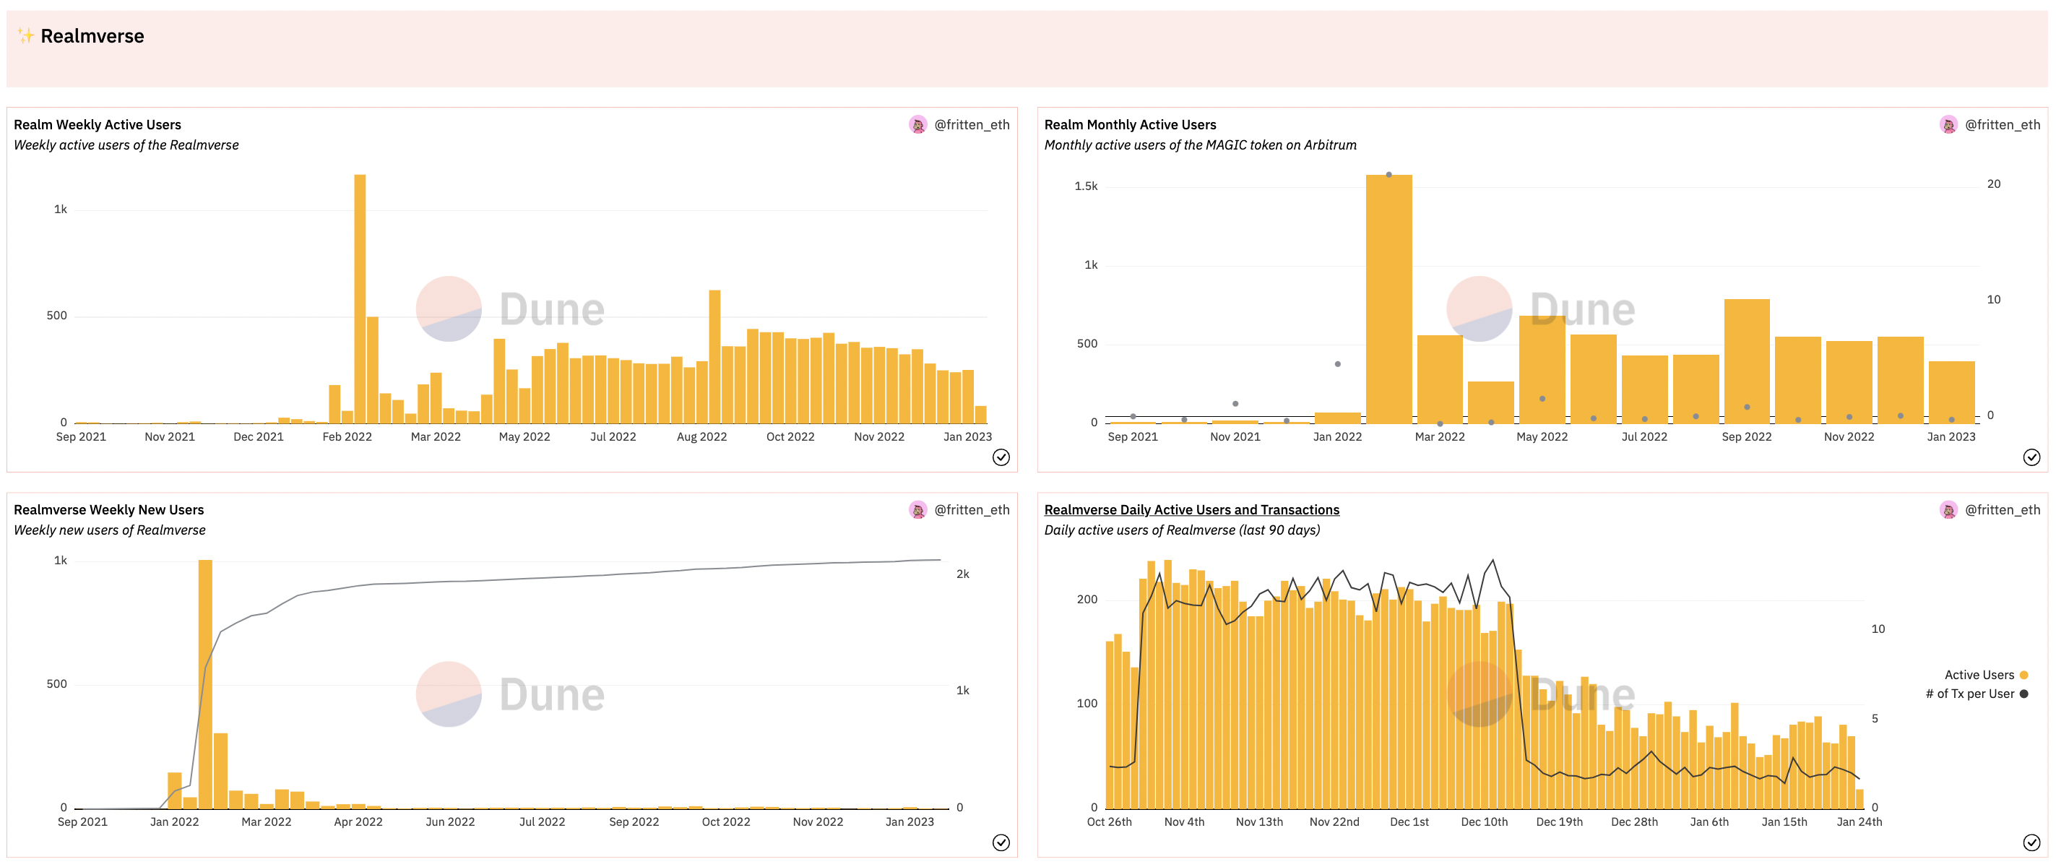Click 'Daily active users of Realmverse (last 90 days)' subtitle
The height and width of the screenshot is (867, 2056).
(1182, 530)
